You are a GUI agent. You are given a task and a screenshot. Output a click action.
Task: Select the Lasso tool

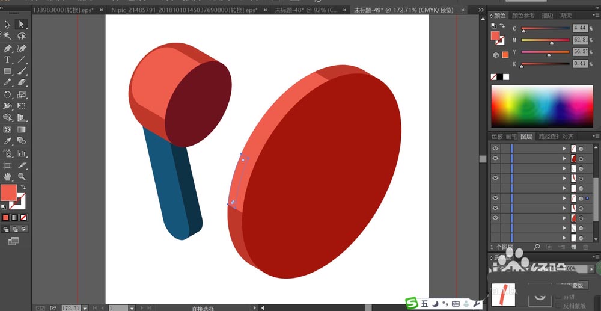coord(22,36)
